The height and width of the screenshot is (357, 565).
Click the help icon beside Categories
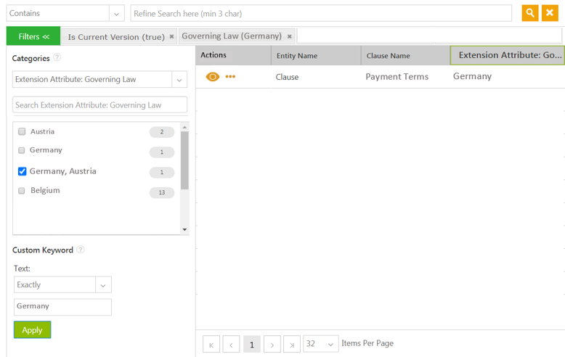tap(57, 58)
